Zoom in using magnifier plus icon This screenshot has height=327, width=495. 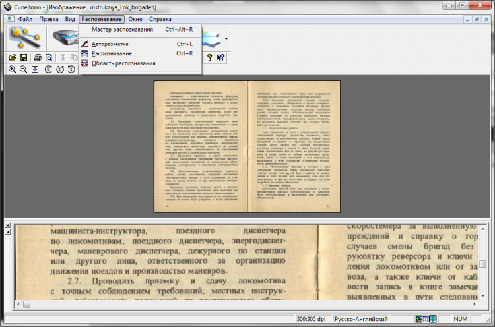point(11,69)
